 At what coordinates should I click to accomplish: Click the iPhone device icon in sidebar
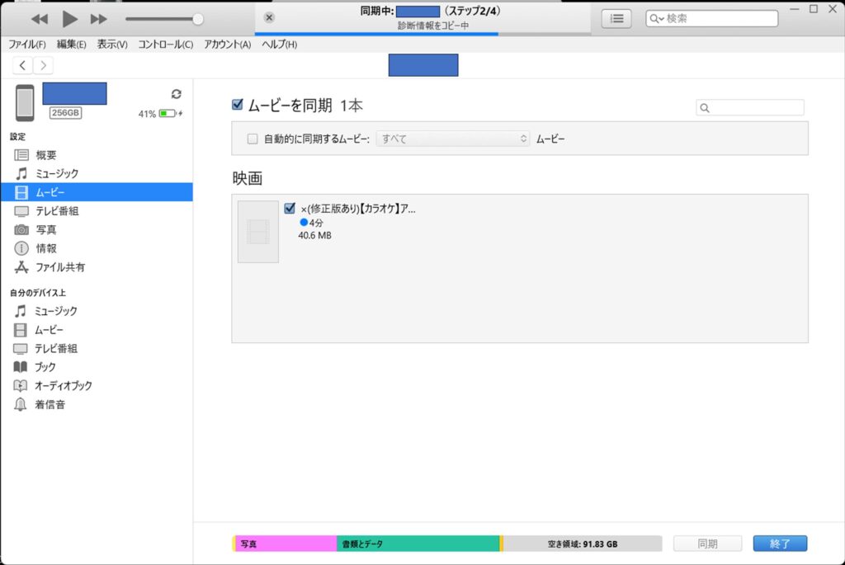[x=25, y=103]
